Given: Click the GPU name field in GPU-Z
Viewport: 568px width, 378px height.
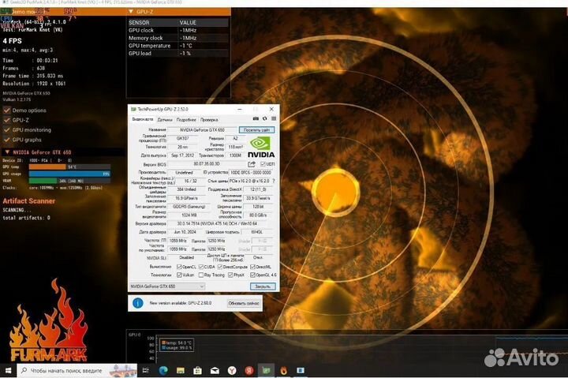Looking at the screenshot, I should click(202, 129).
